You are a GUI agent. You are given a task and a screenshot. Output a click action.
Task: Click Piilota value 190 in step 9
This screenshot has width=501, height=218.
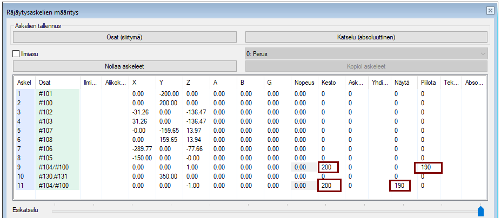pos(429,167)
